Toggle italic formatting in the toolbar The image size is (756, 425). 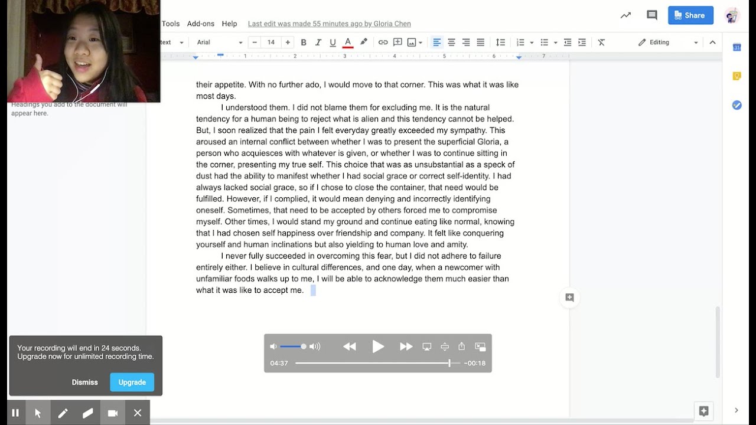(318, 42)
